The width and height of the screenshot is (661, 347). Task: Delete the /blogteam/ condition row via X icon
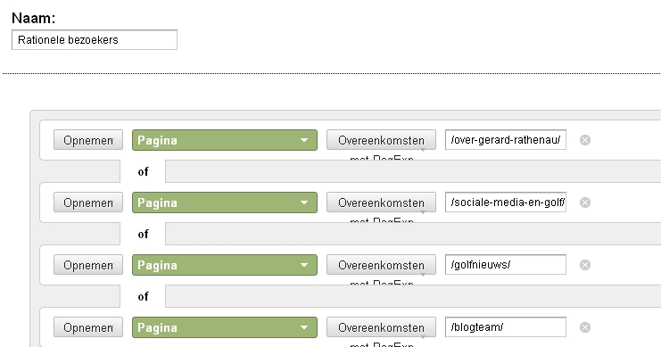click(x=584, y=327)
